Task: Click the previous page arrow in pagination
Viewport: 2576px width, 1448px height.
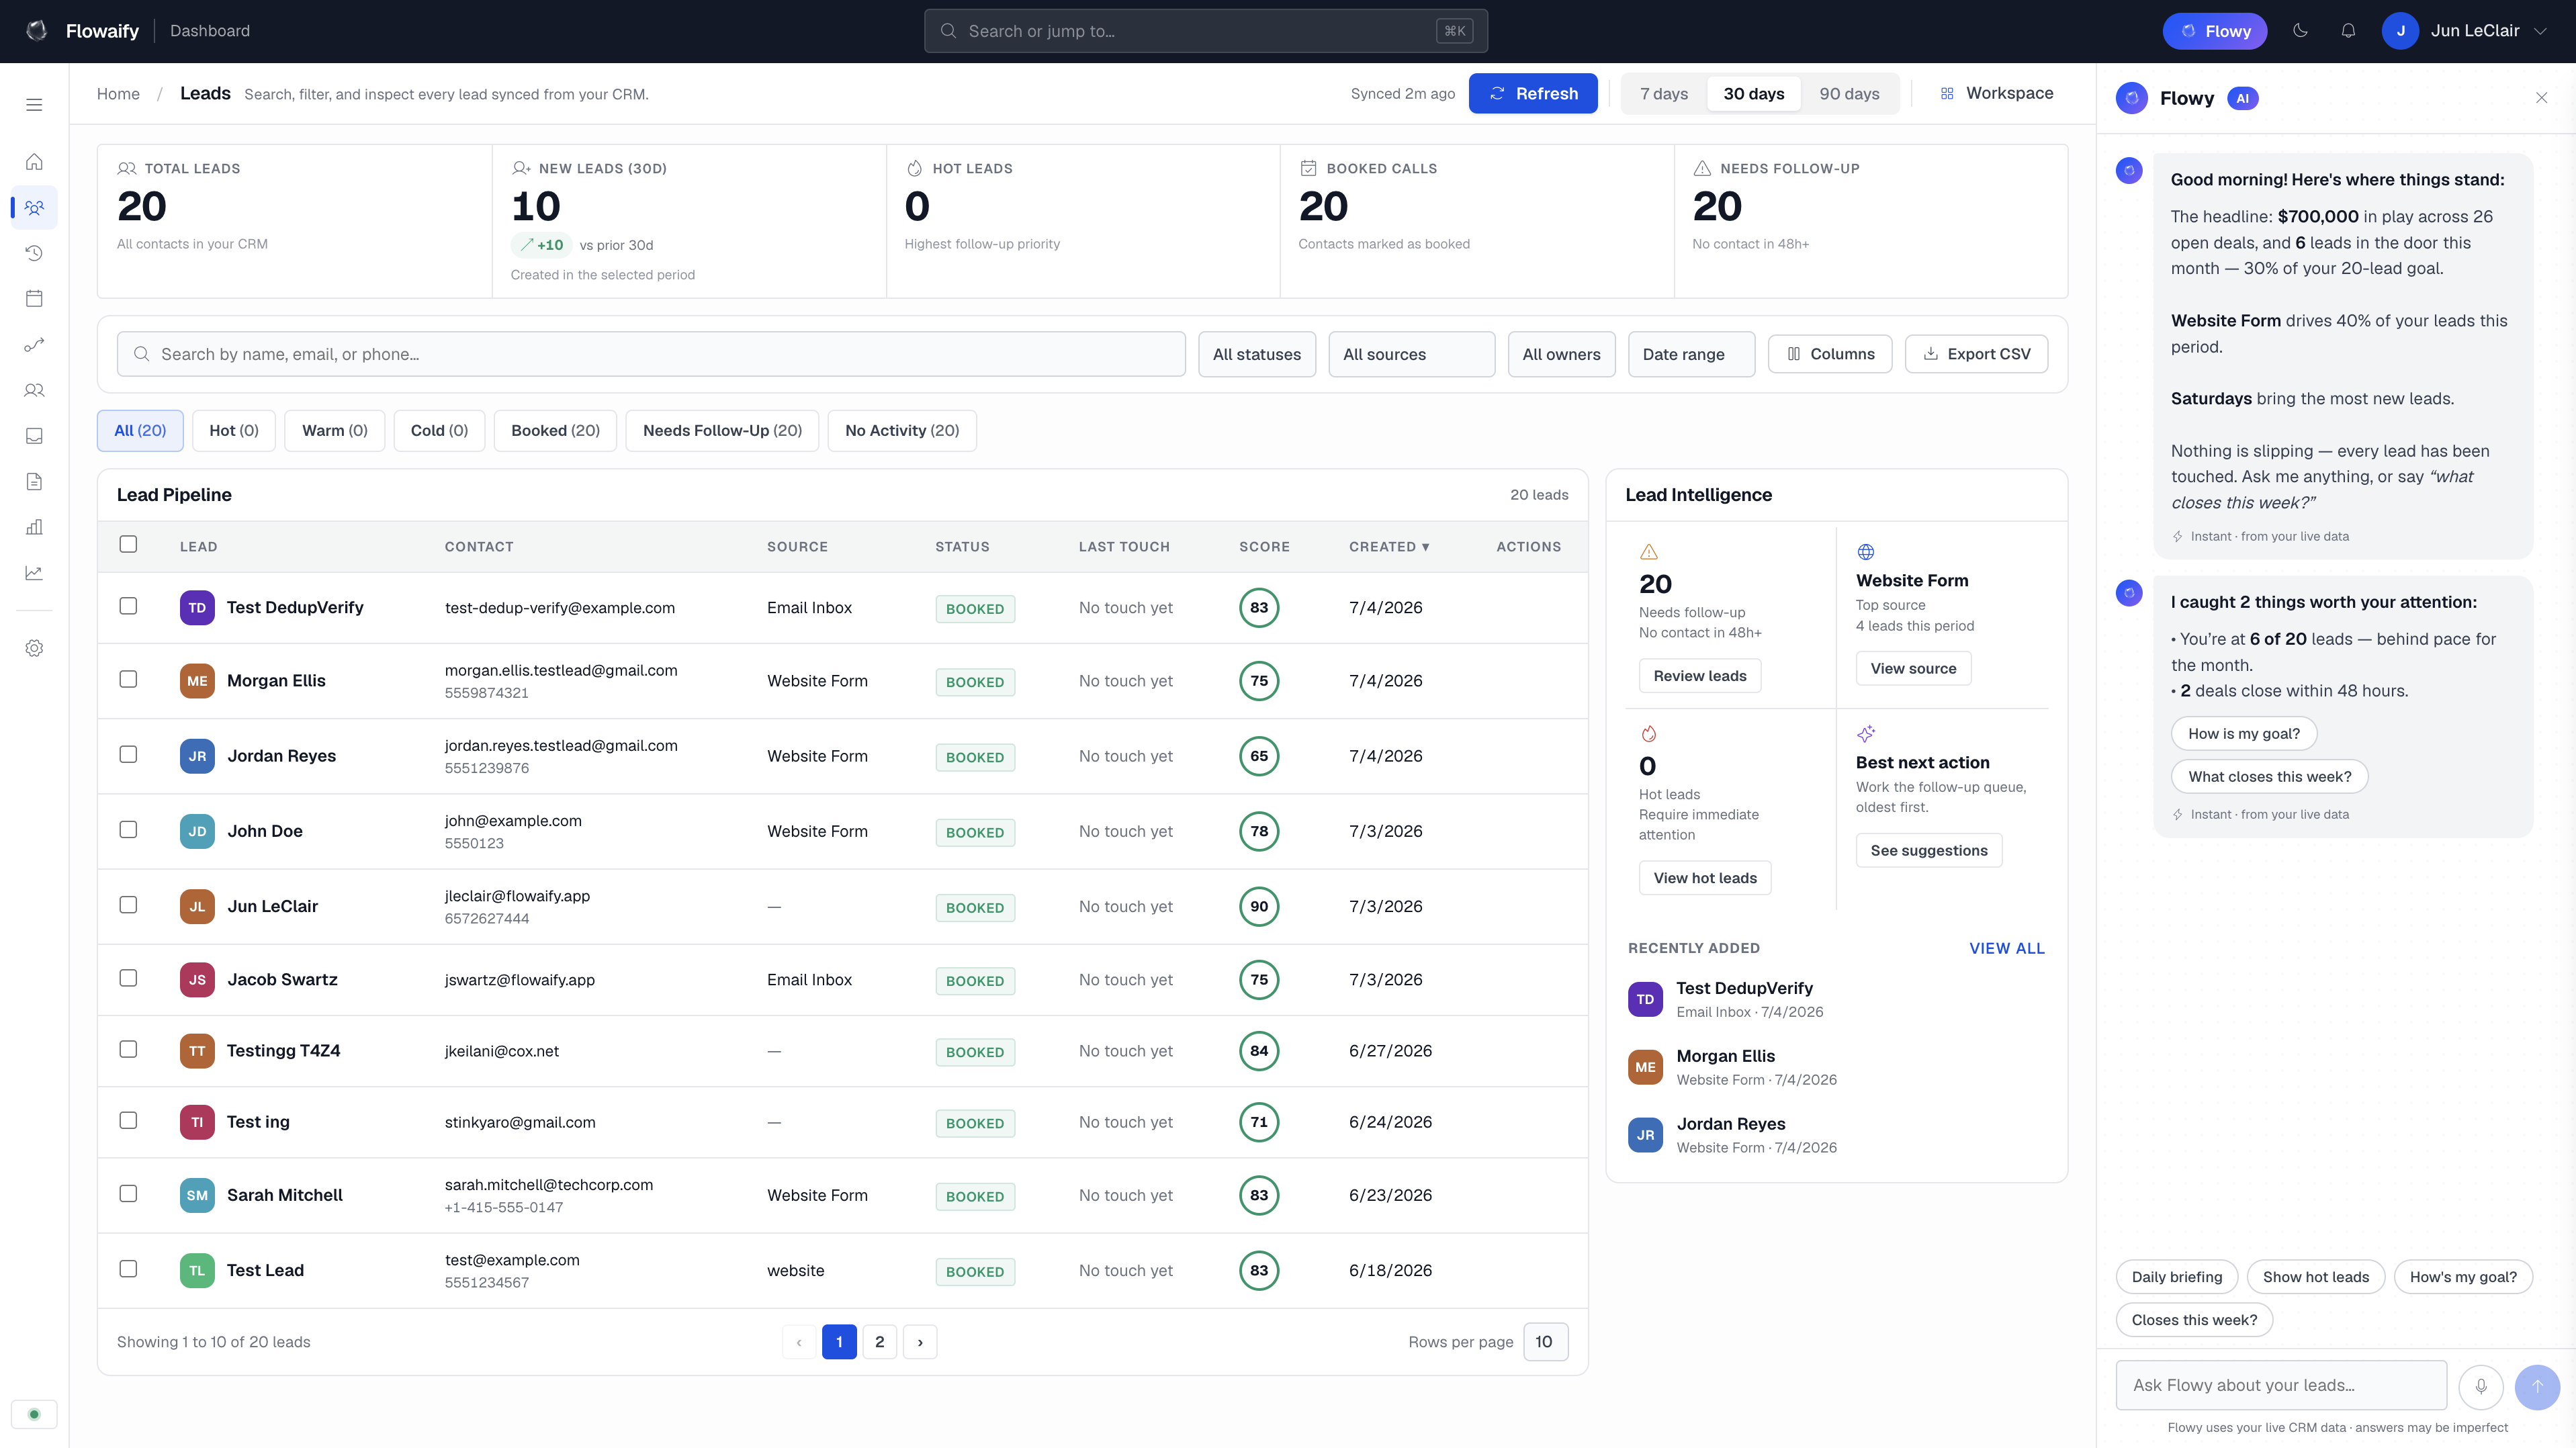Action: point(799,1342)
